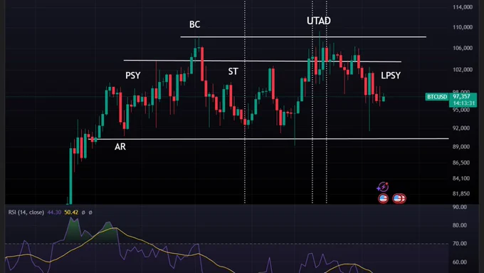Open the purple lightning-bolt idea icon
The image size is (484, 273).
coord(383,187)
